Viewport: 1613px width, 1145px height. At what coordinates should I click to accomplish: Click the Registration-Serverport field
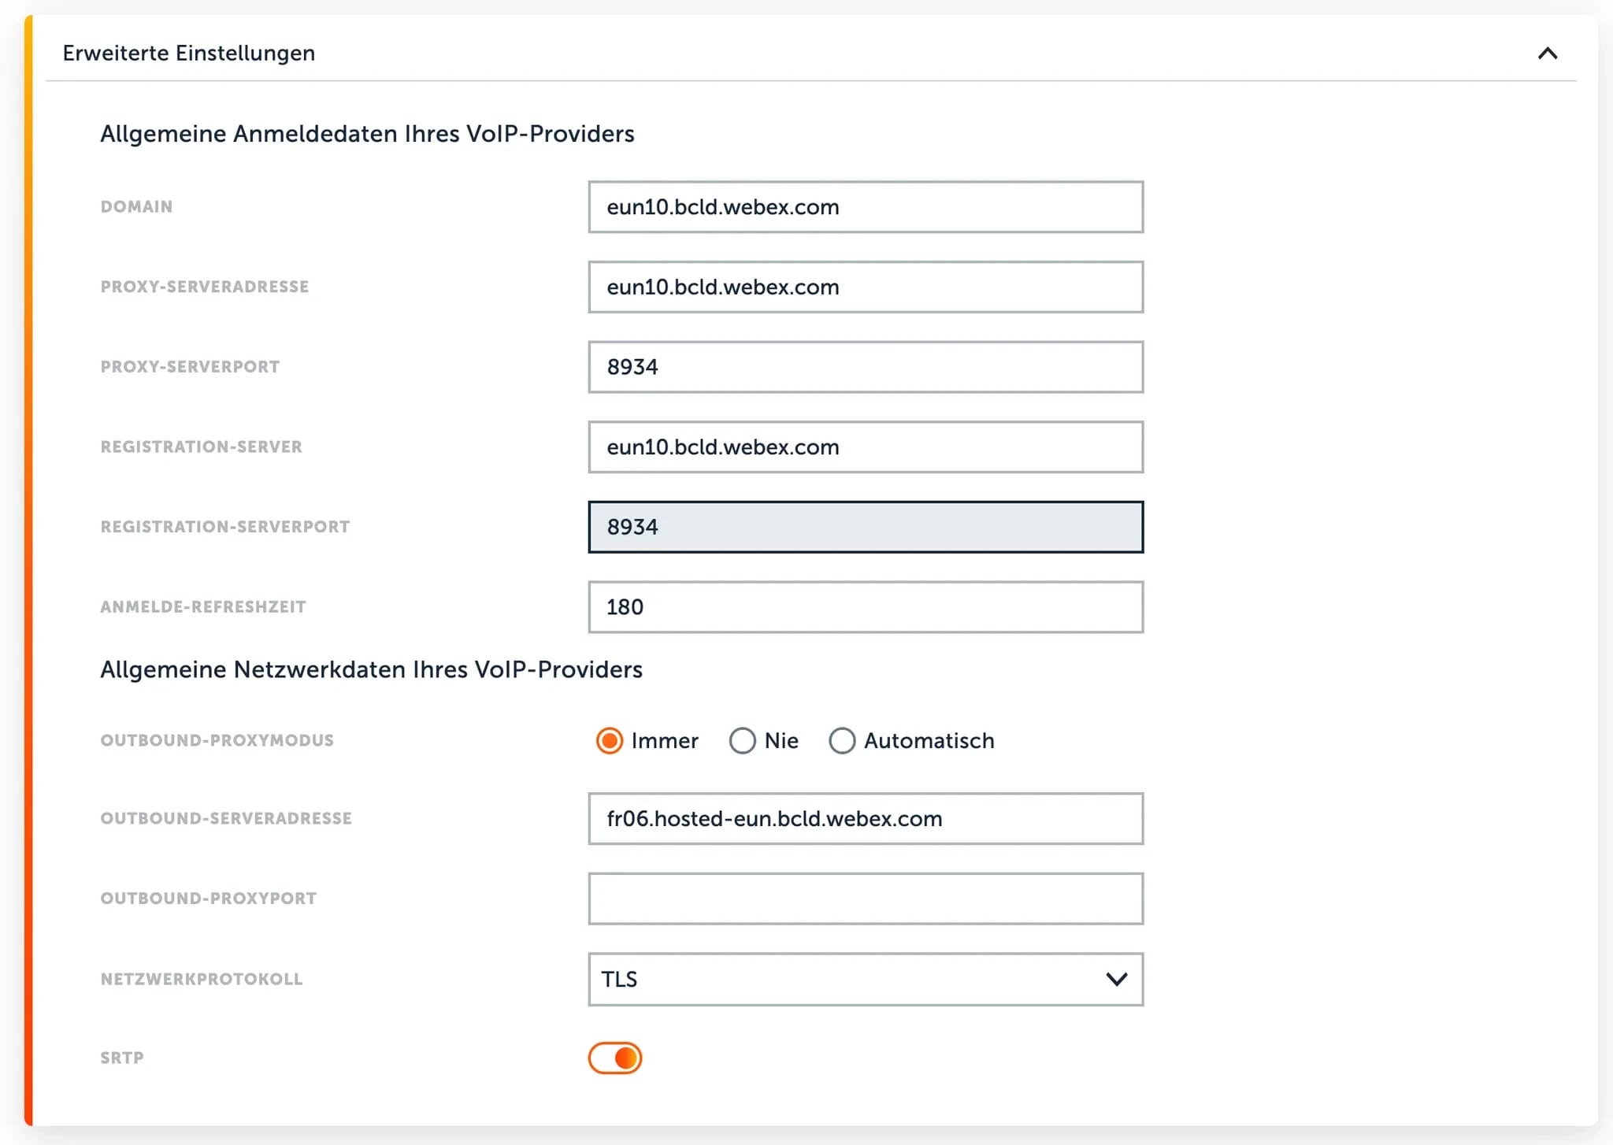(865, 527)
